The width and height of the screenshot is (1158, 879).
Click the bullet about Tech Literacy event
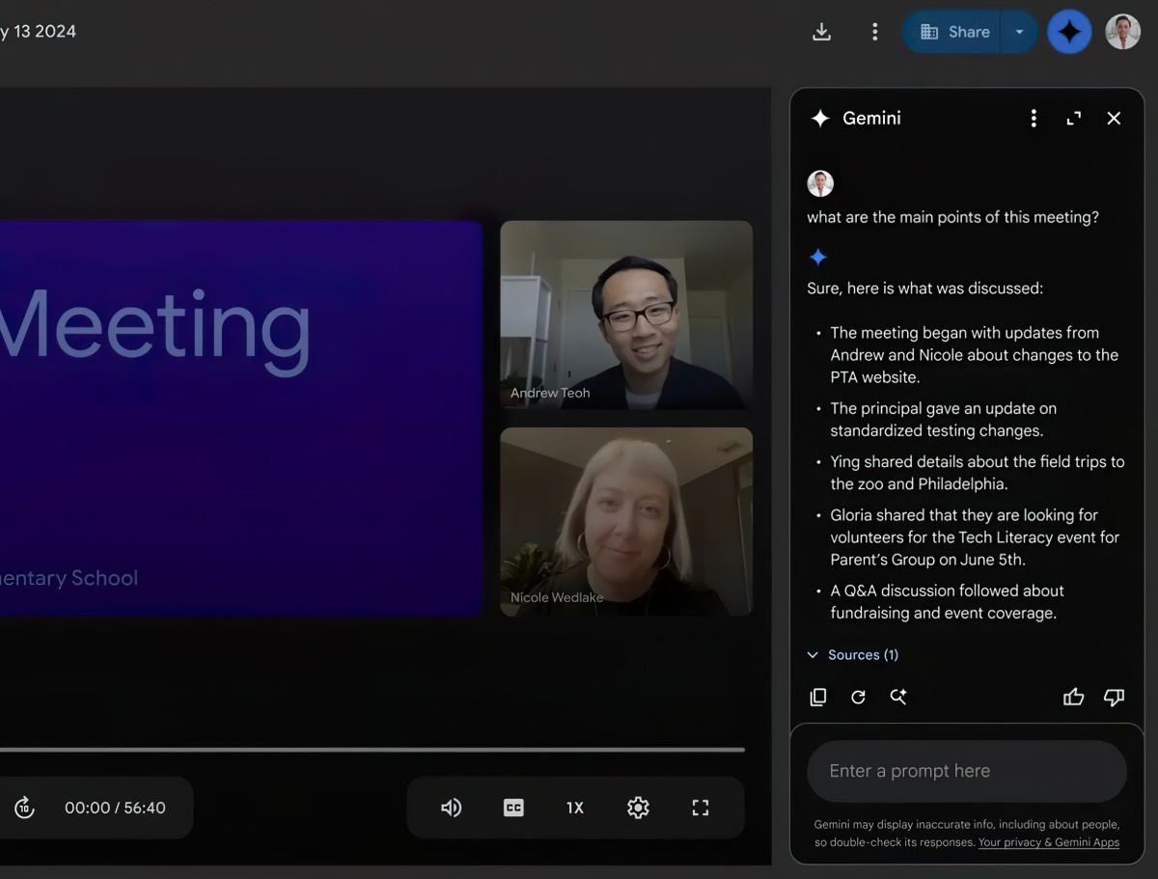[975, 537]
